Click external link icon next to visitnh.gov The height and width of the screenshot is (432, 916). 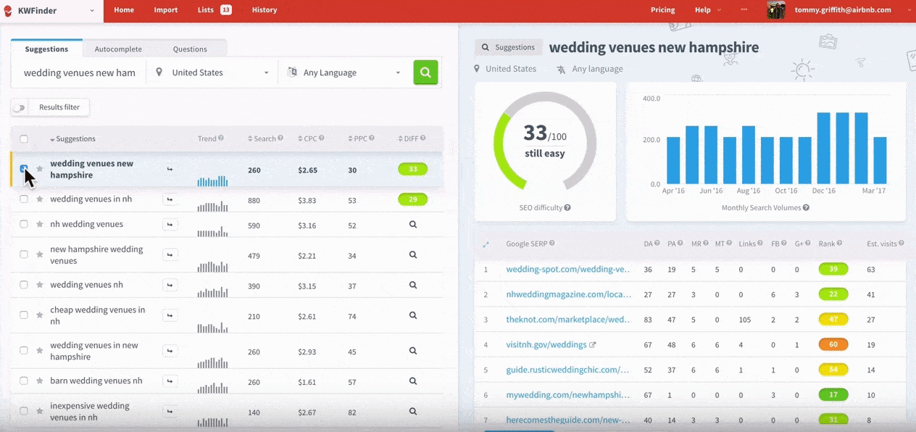[x=592, y=345]
